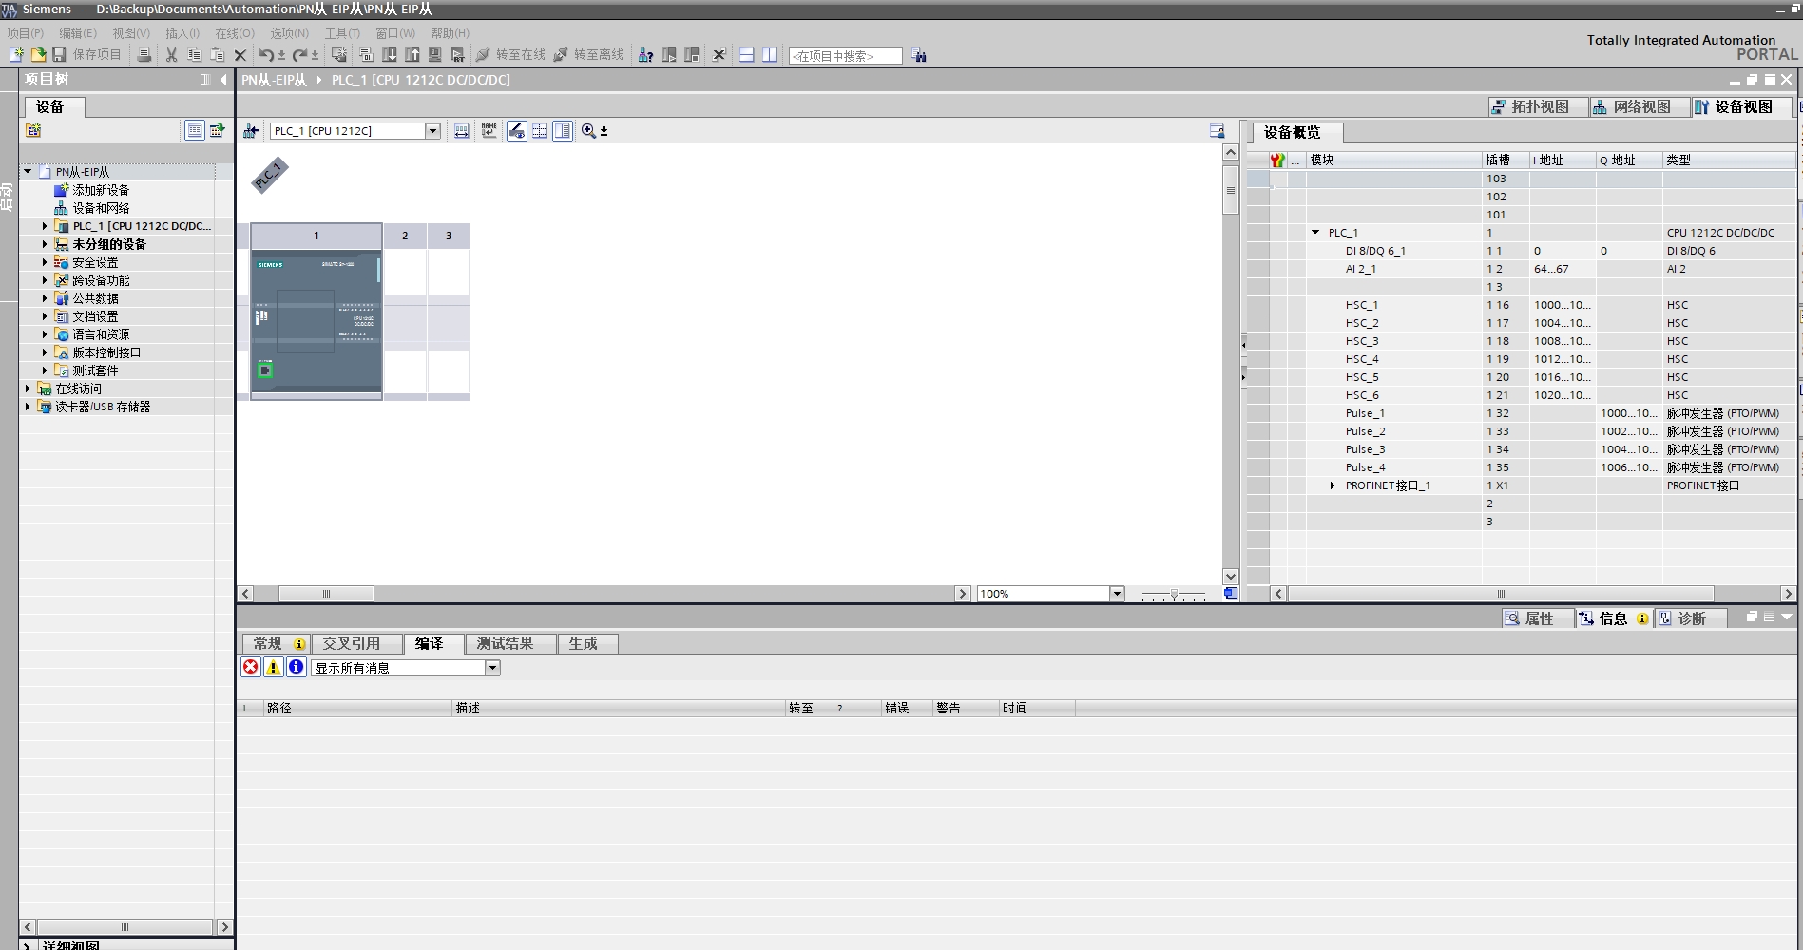Image resolution: width=1803 pixels, height=950 pixels.
Task: Toggle the show page break grid icon
Action: point(540,131)
